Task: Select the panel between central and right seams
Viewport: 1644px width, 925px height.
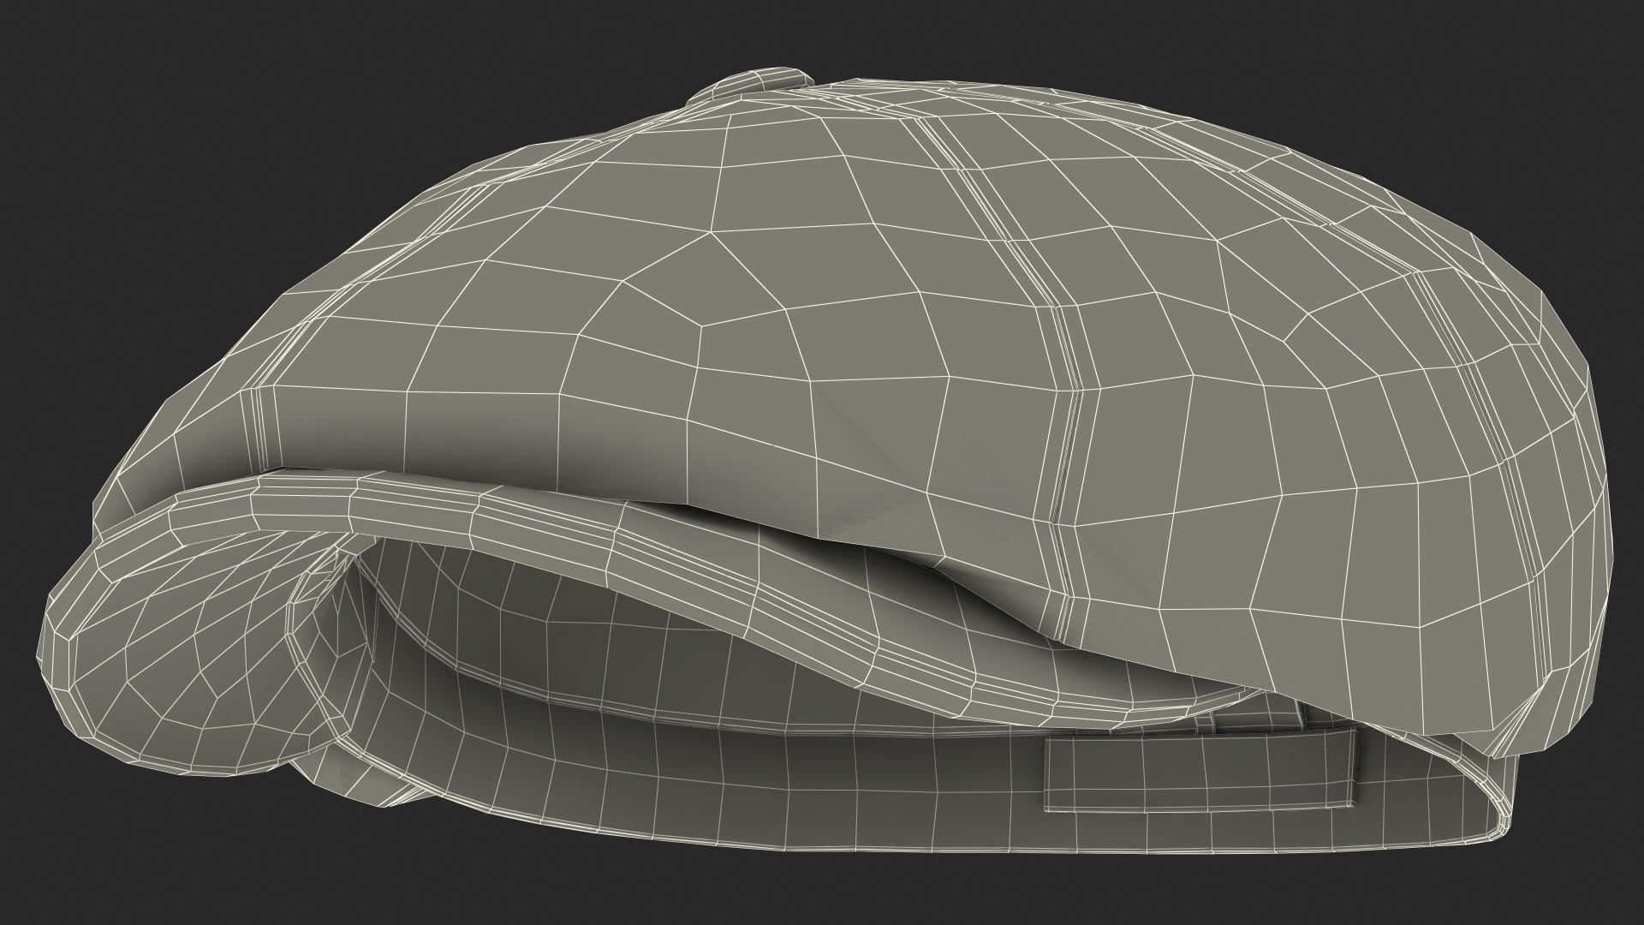Action: [1267, 385]
